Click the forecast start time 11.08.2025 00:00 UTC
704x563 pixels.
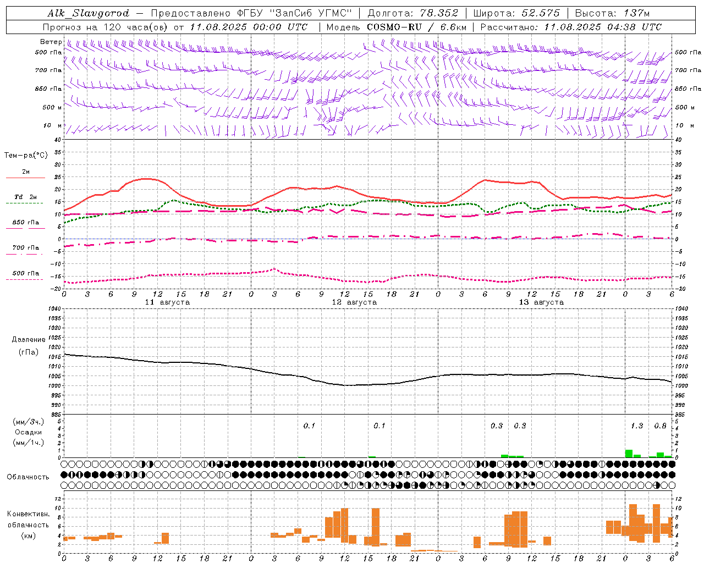tap(249, 27)
